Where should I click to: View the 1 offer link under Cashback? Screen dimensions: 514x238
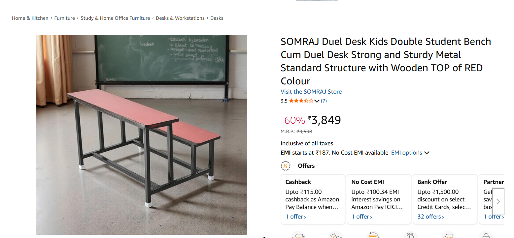[x=295, y=217]
